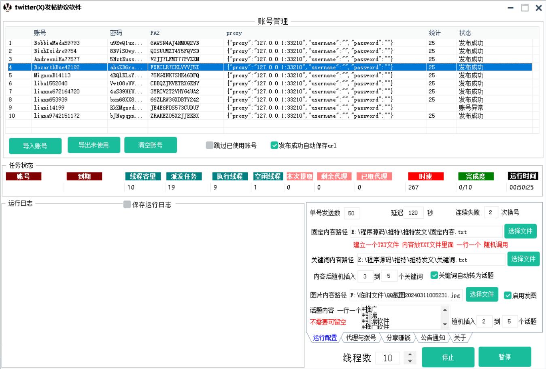Click 选择文件 for 固定内容路径
The width and height of the screenshot is (546, 369).
click(x=520, y=231)
